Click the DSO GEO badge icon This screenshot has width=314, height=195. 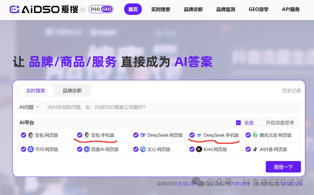[x=101, y=9]
